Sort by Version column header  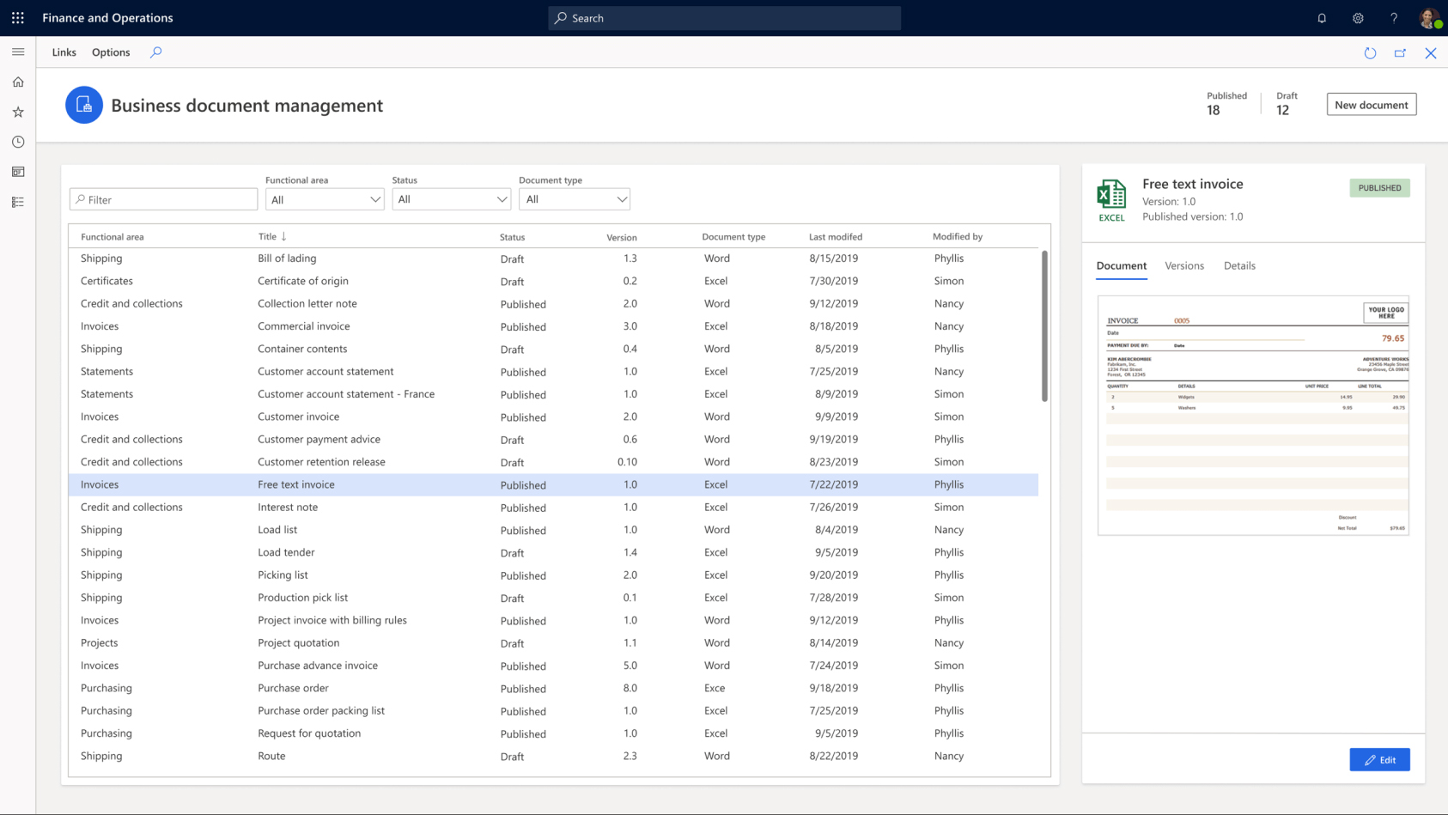622,237
